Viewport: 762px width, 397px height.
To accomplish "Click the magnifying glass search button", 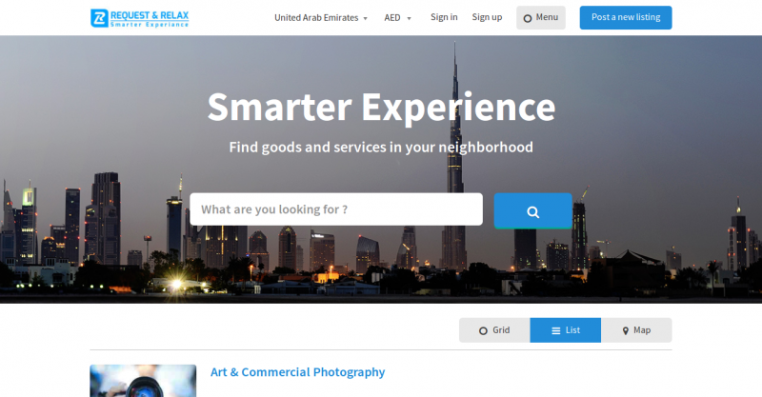I will click(533, 211).
